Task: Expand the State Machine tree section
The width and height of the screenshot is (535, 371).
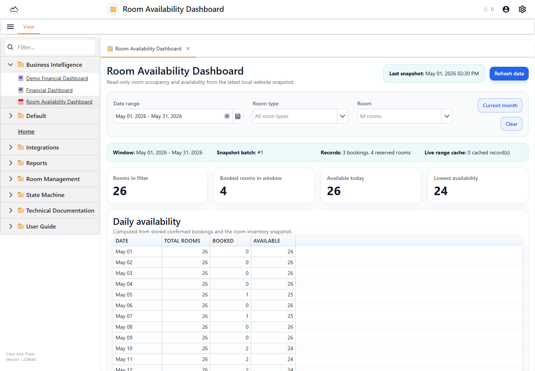Action: point(10,195)
